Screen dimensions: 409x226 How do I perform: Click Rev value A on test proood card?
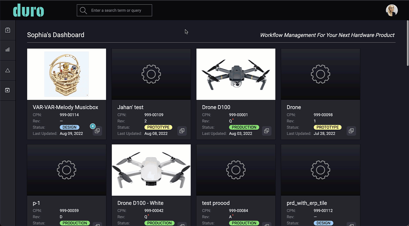[231, 217]
